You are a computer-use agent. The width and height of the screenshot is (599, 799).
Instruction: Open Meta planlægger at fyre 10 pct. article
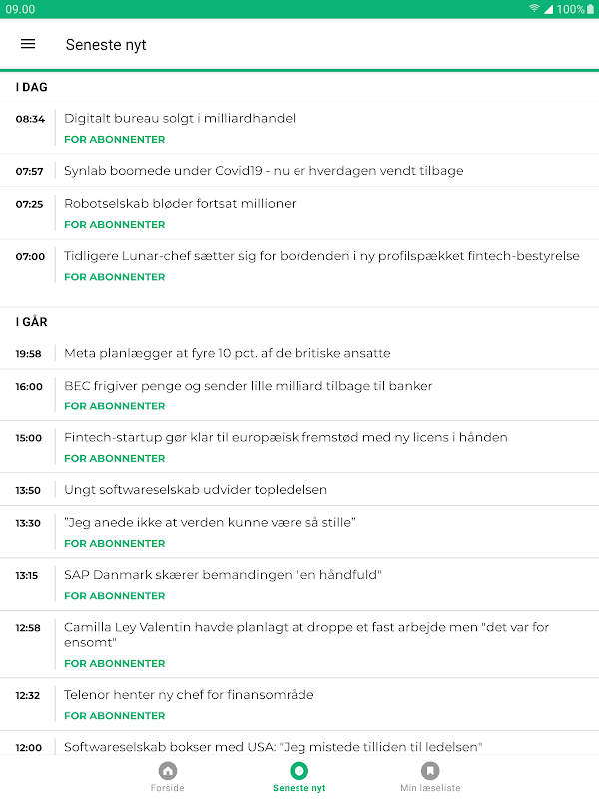pos(299,353)
